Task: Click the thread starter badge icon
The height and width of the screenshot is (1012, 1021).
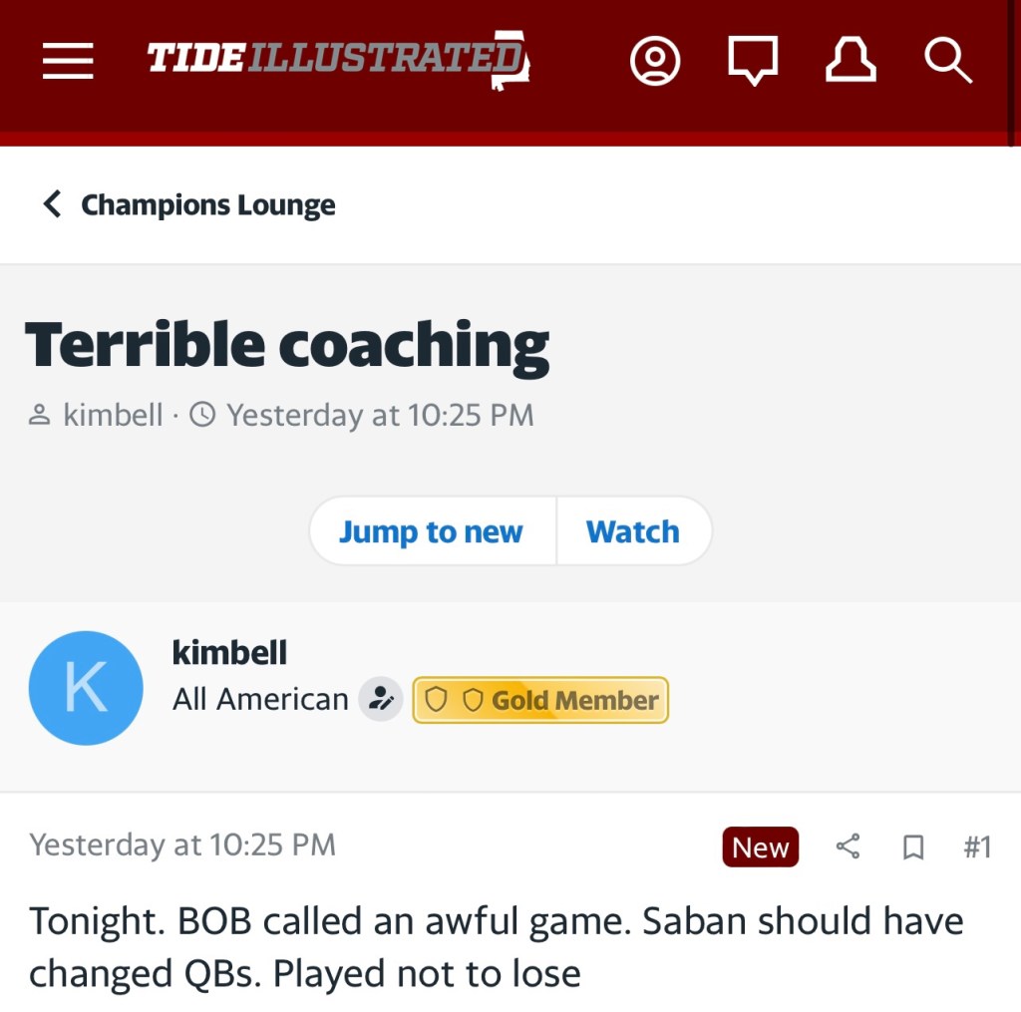Action: pyautogui.click(x=380, y=699)
